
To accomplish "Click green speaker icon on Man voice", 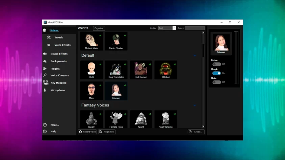I will 100,85.
